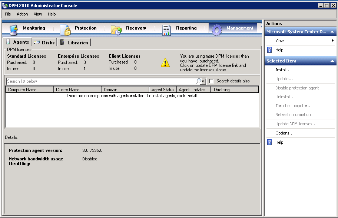Click the Agents tab icon
338x218 pixels.
pyautogui.click(x=8, y=41)
